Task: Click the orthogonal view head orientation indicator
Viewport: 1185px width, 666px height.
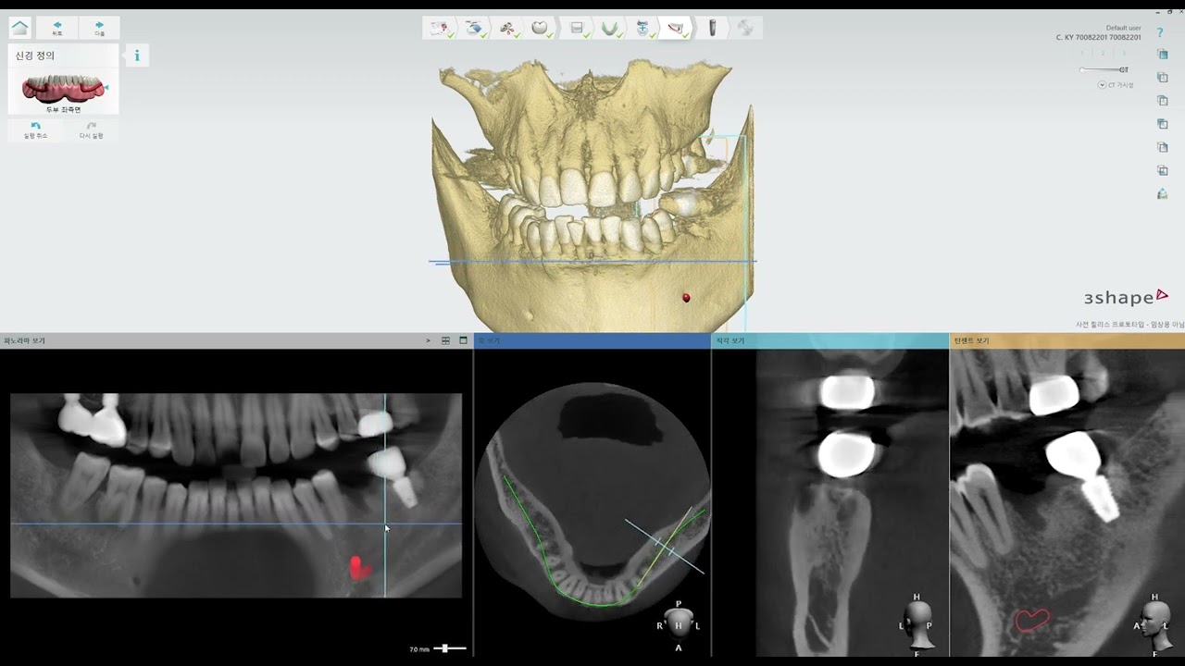Action: click(x=917, y=624)
